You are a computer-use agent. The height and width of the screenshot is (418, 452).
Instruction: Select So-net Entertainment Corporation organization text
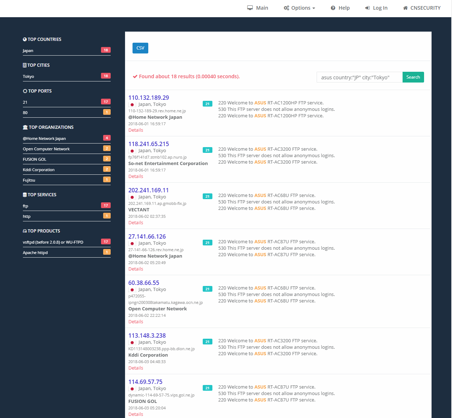click(168, 164)
